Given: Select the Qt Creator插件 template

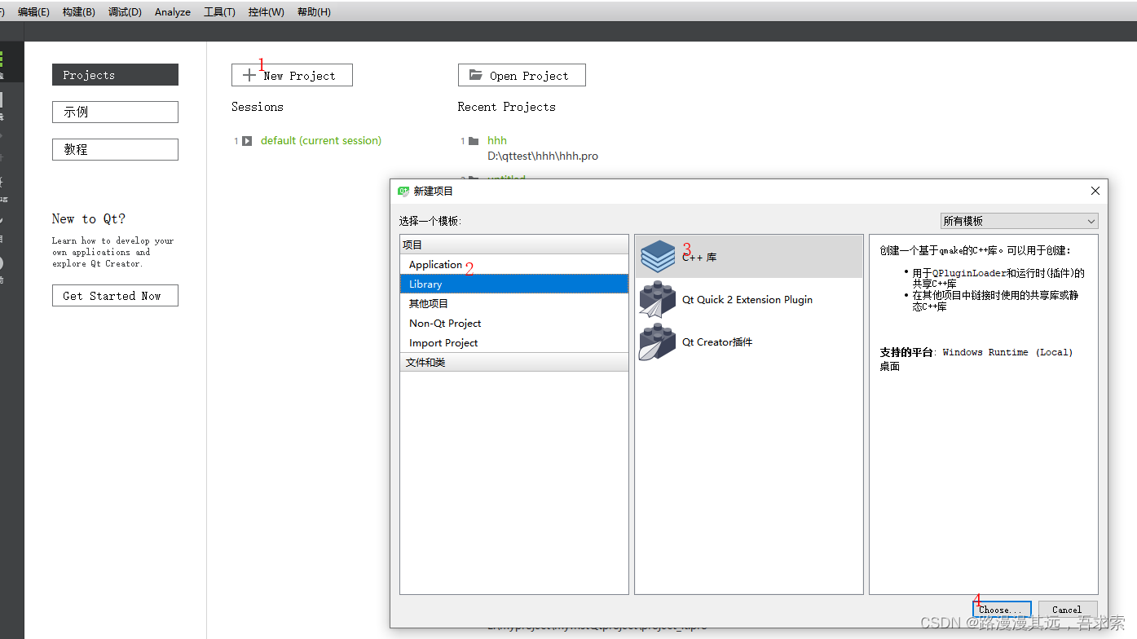Looking at the screenshot, I should point(748,342).
